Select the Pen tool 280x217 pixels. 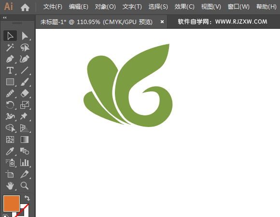pyautogui.click(x=10, y=59)
